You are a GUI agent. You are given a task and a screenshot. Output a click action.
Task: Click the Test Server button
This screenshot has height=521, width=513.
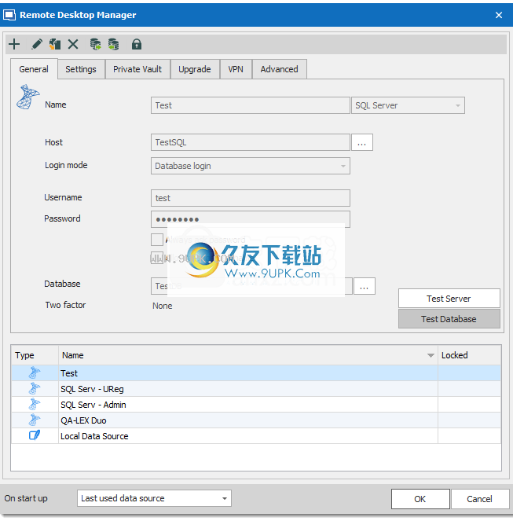click(x=449, y=299)
